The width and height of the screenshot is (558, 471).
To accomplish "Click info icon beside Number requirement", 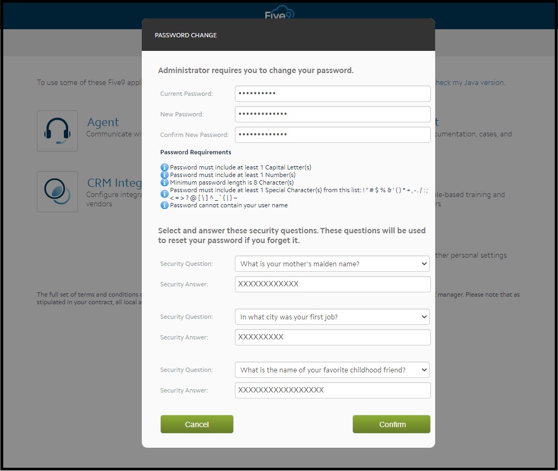I will coord(165,175).
